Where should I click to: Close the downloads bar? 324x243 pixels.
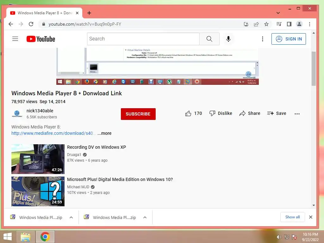point(311,217)
